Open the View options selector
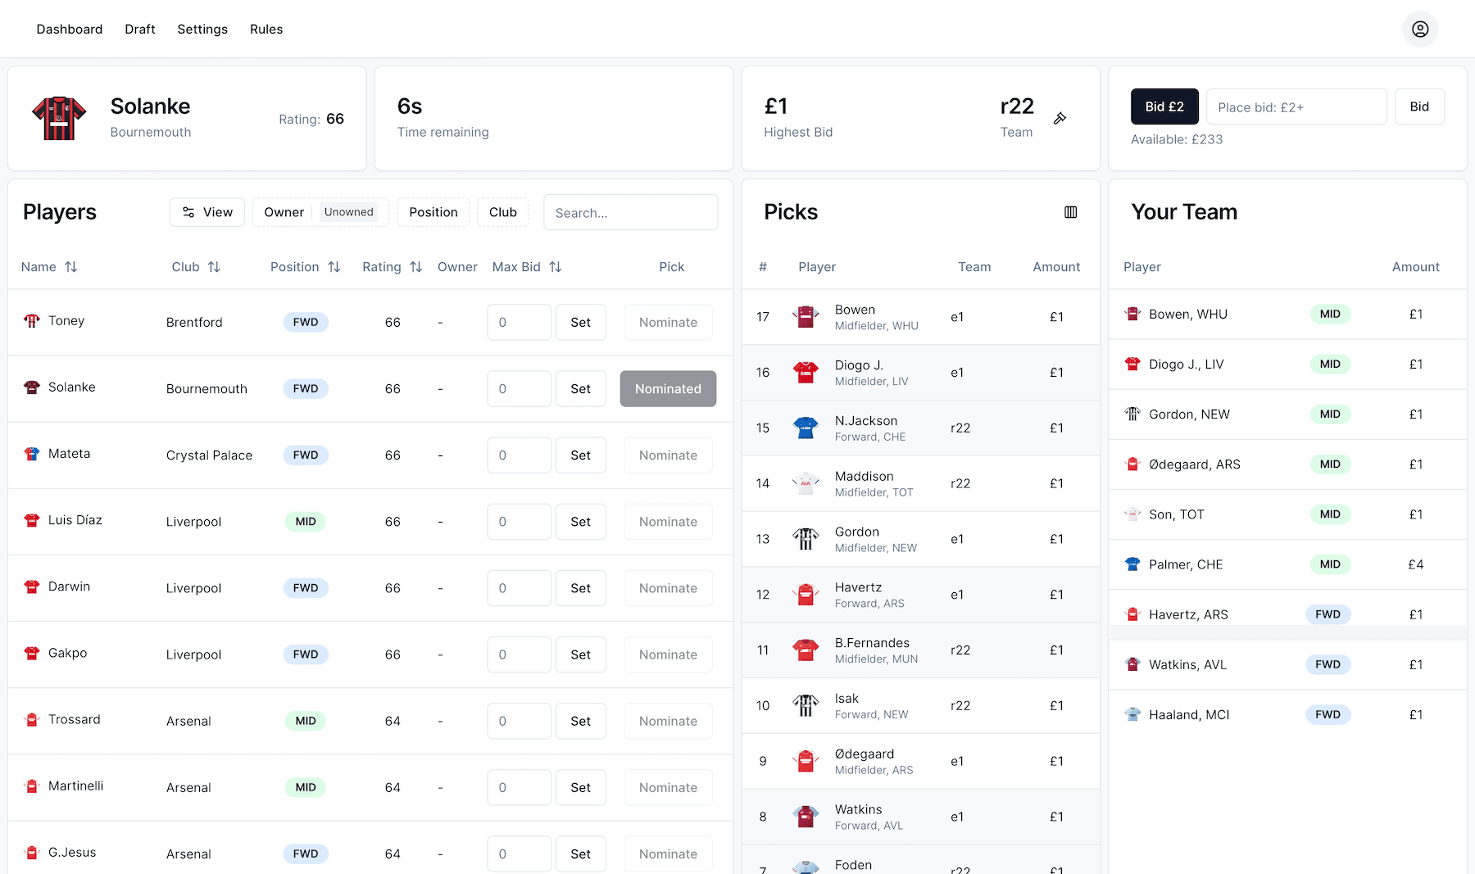 pos(206,211)
